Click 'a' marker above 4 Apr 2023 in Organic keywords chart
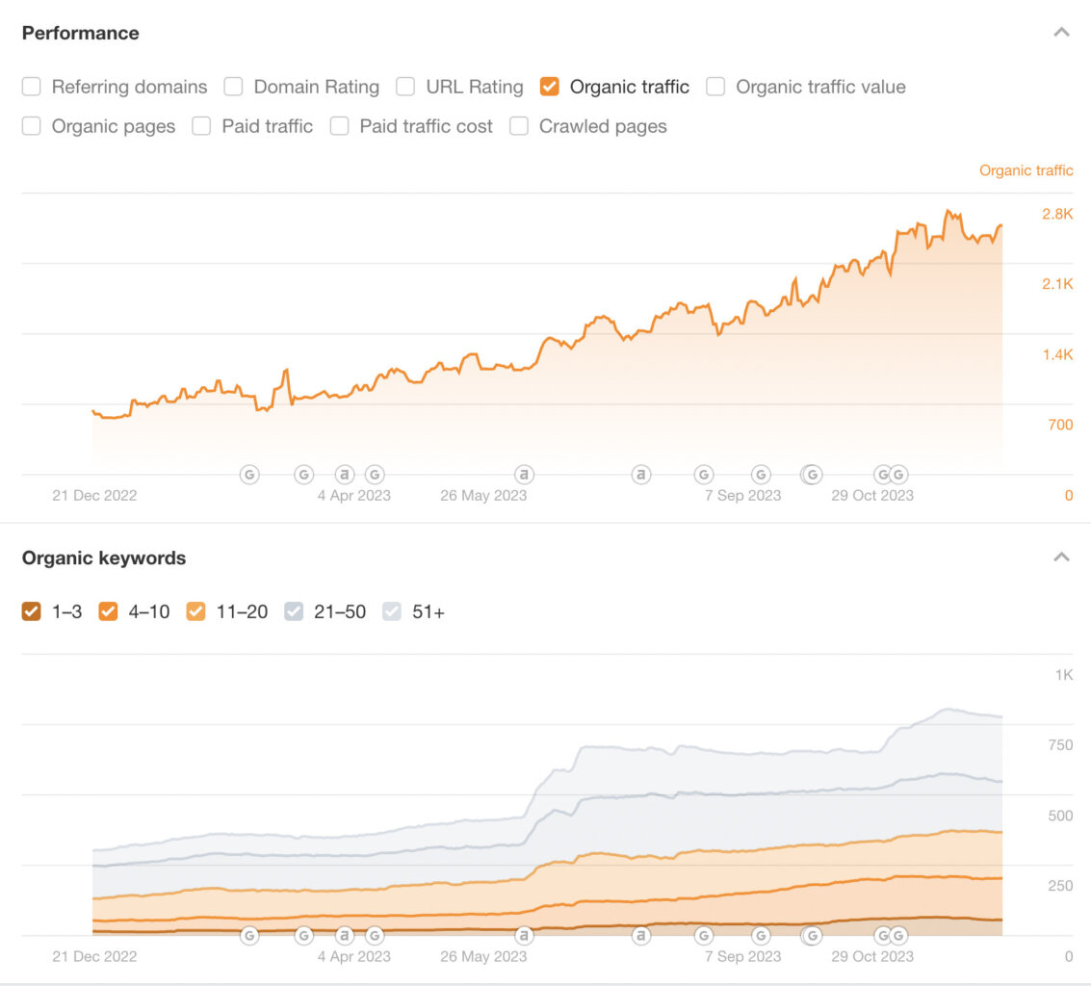 tap(345, 935)
